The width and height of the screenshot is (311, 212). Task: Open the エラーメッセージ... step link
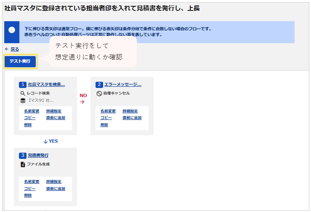coord(123,84)
